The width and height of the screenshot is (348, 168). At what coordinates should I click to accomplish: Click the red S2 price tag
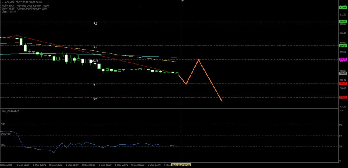343,98
